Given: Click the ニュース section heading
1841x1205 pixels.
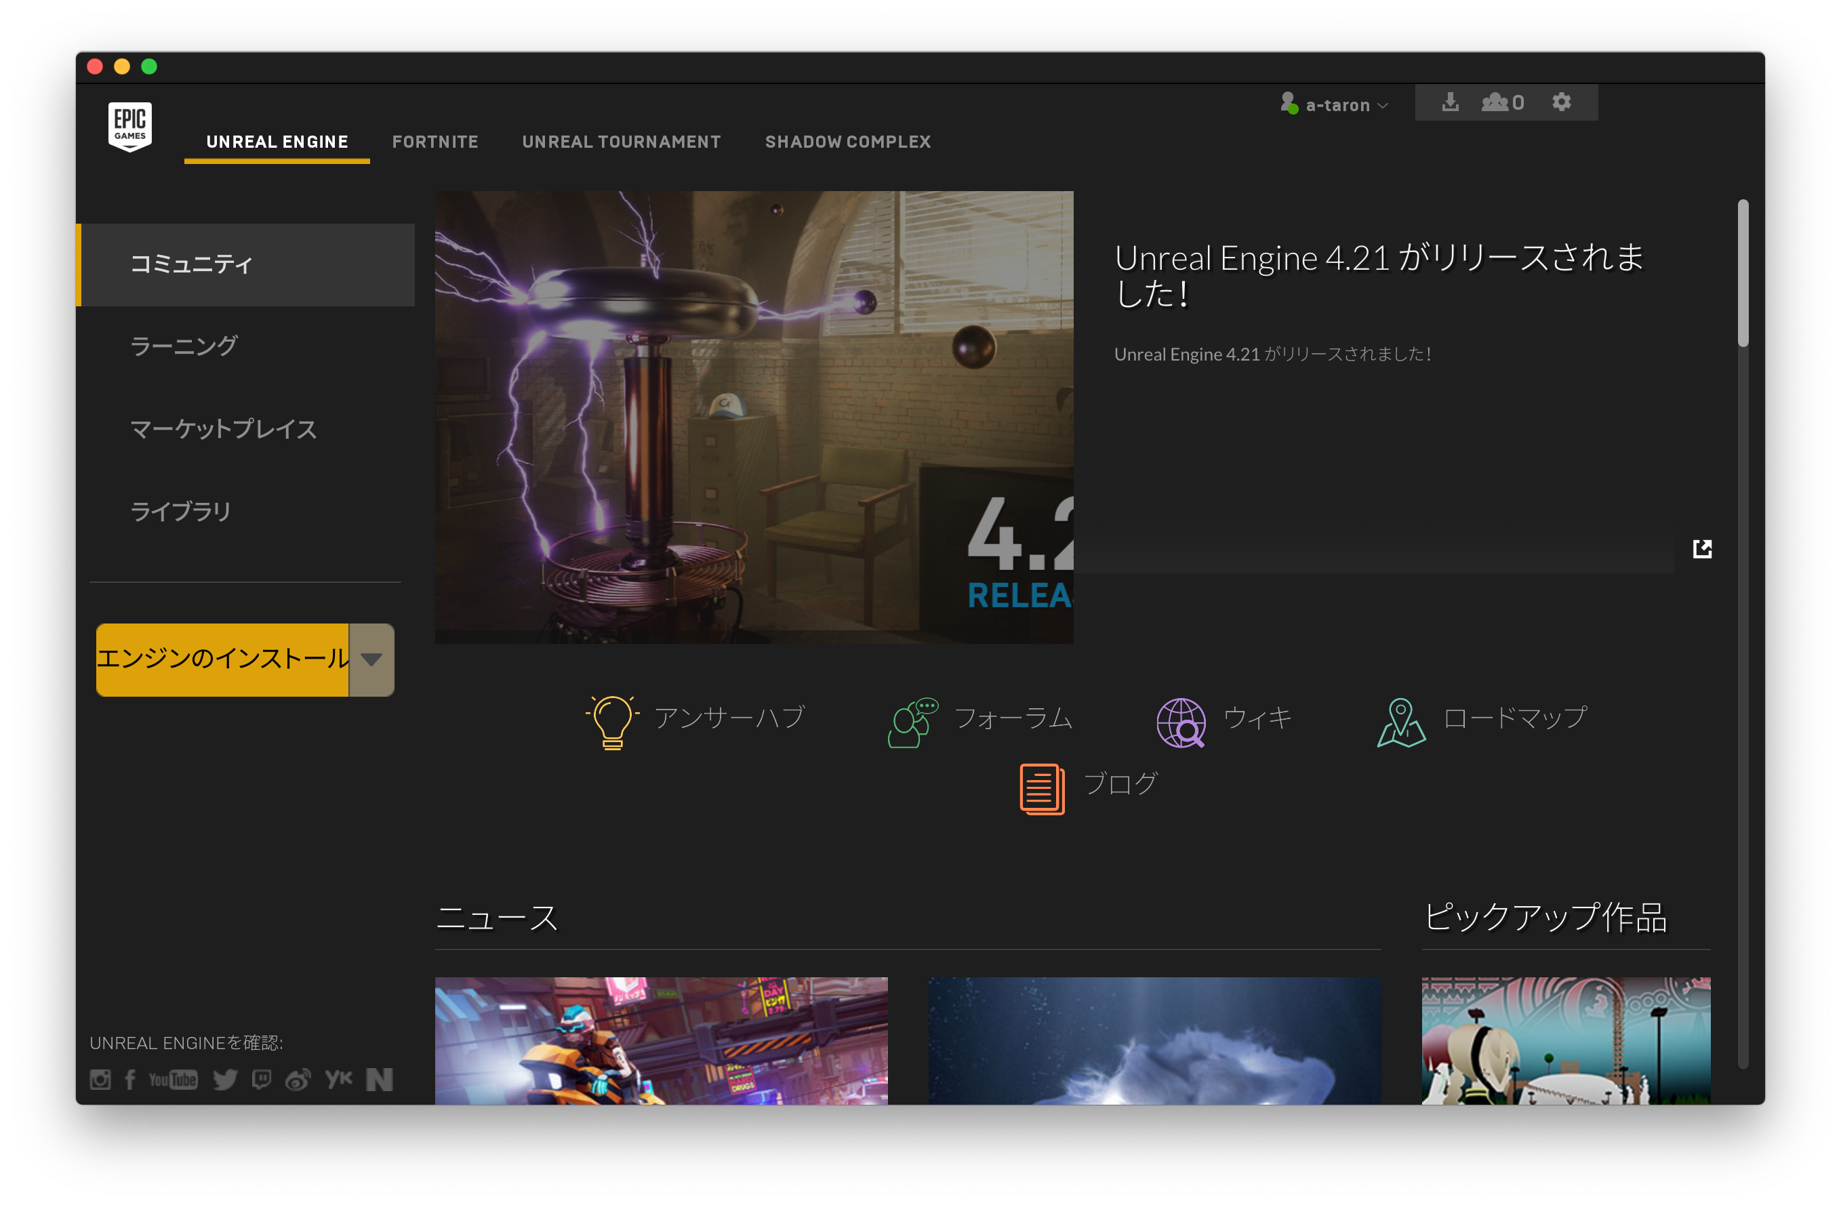Looking at the screenshot, I should tap(497, 918).
